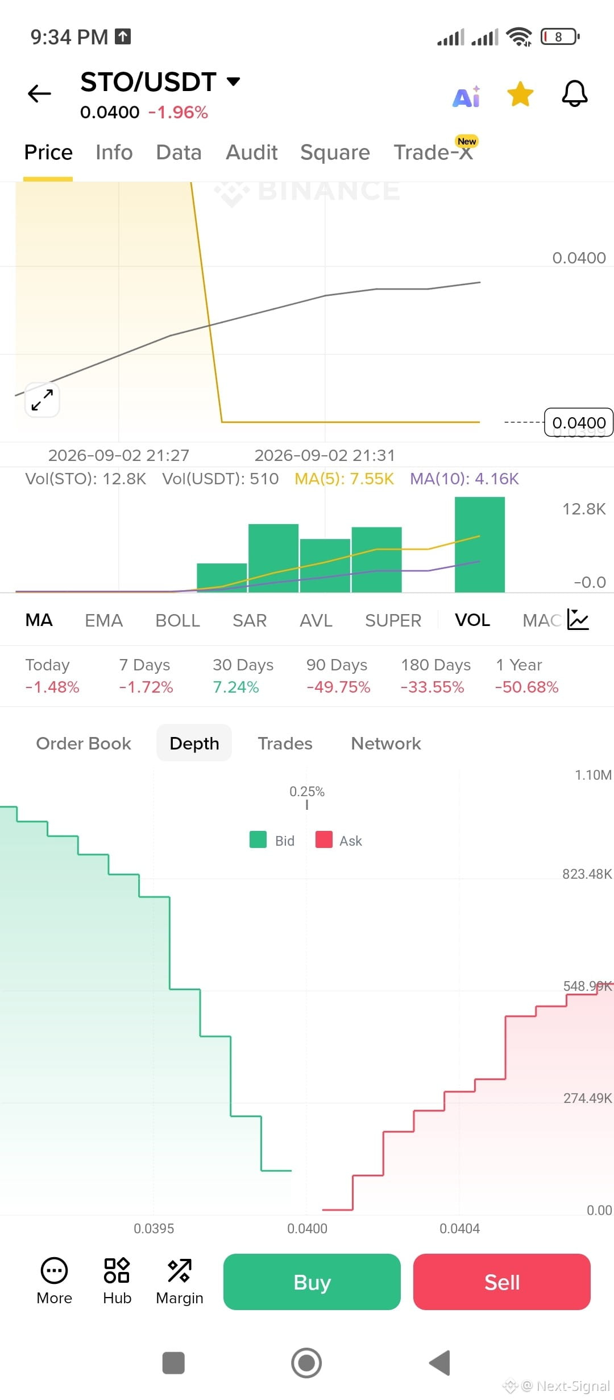Enable the EMA indicator
The height and width of the screenshot is (1400, 614).
coord(104,620)
